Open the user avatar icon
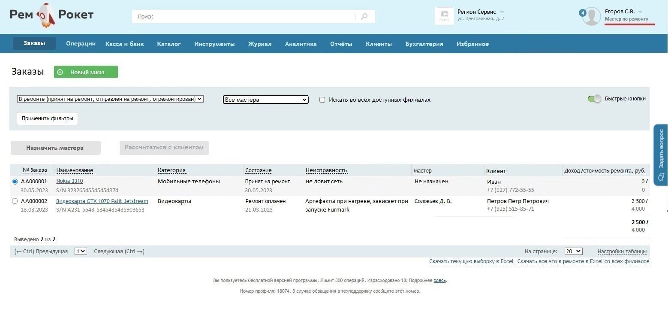This screenshot has width=668, height=315. click(592, 16)
